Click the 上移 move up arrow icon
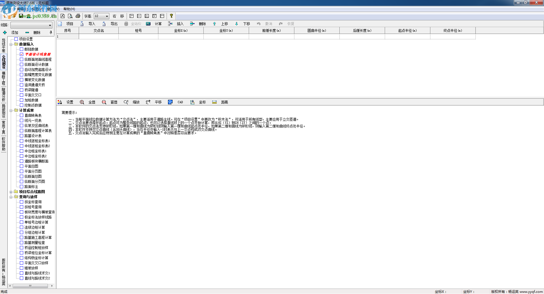544x294 pixels. [x=214, y=24]
